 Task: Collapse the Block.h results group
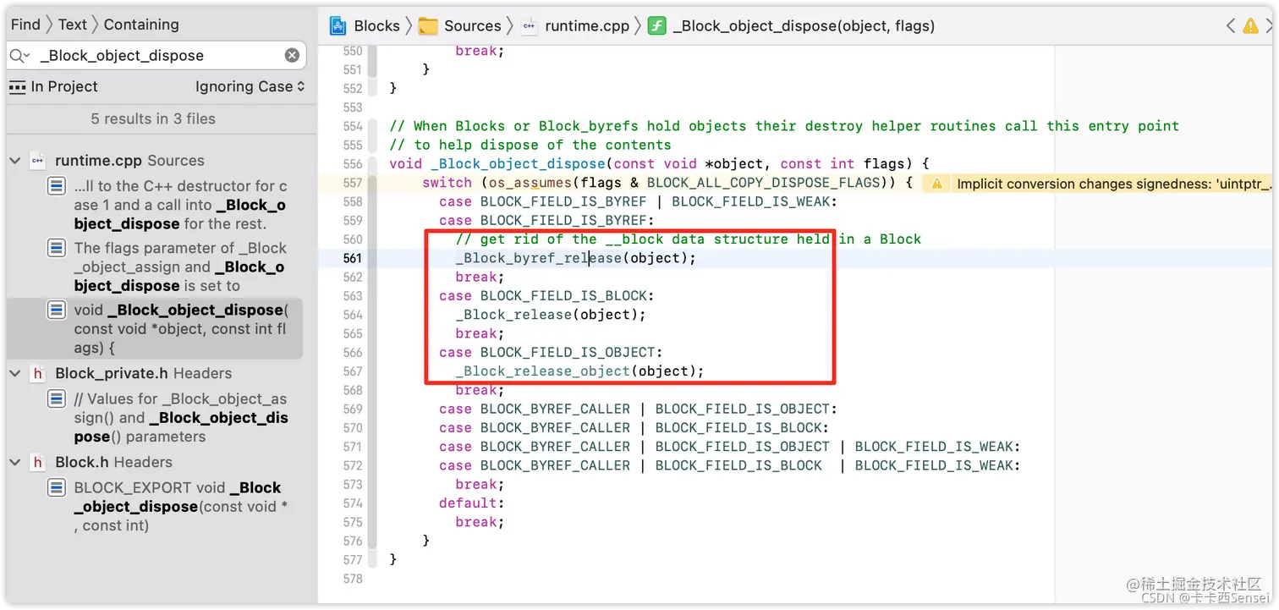point(15,462)
